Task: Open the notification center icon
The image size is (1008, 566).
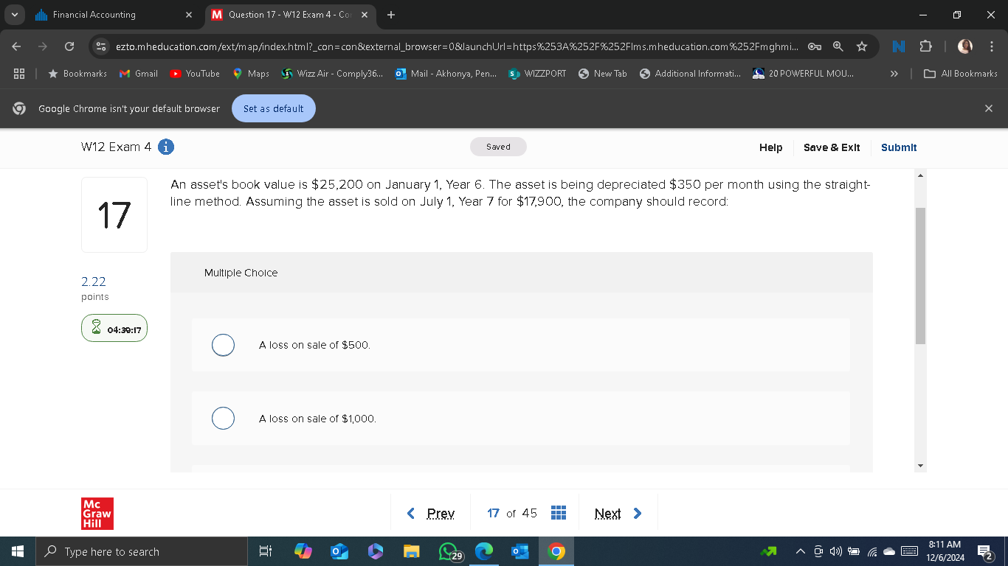Action: point(984,551)
